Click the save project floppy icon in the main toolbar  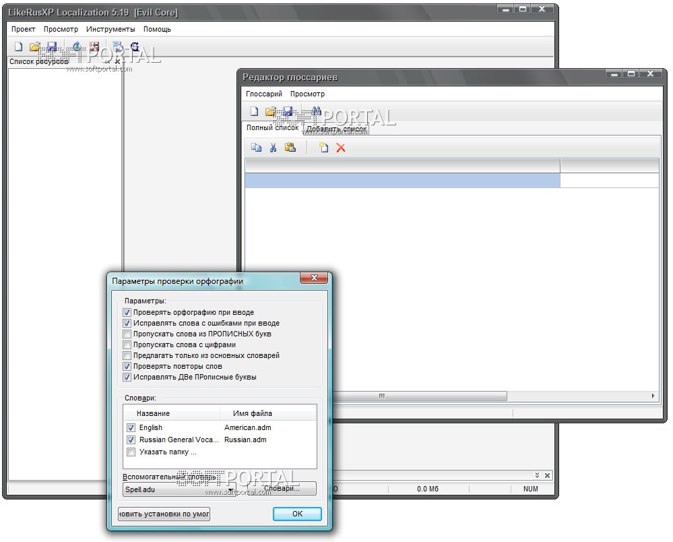51,47
